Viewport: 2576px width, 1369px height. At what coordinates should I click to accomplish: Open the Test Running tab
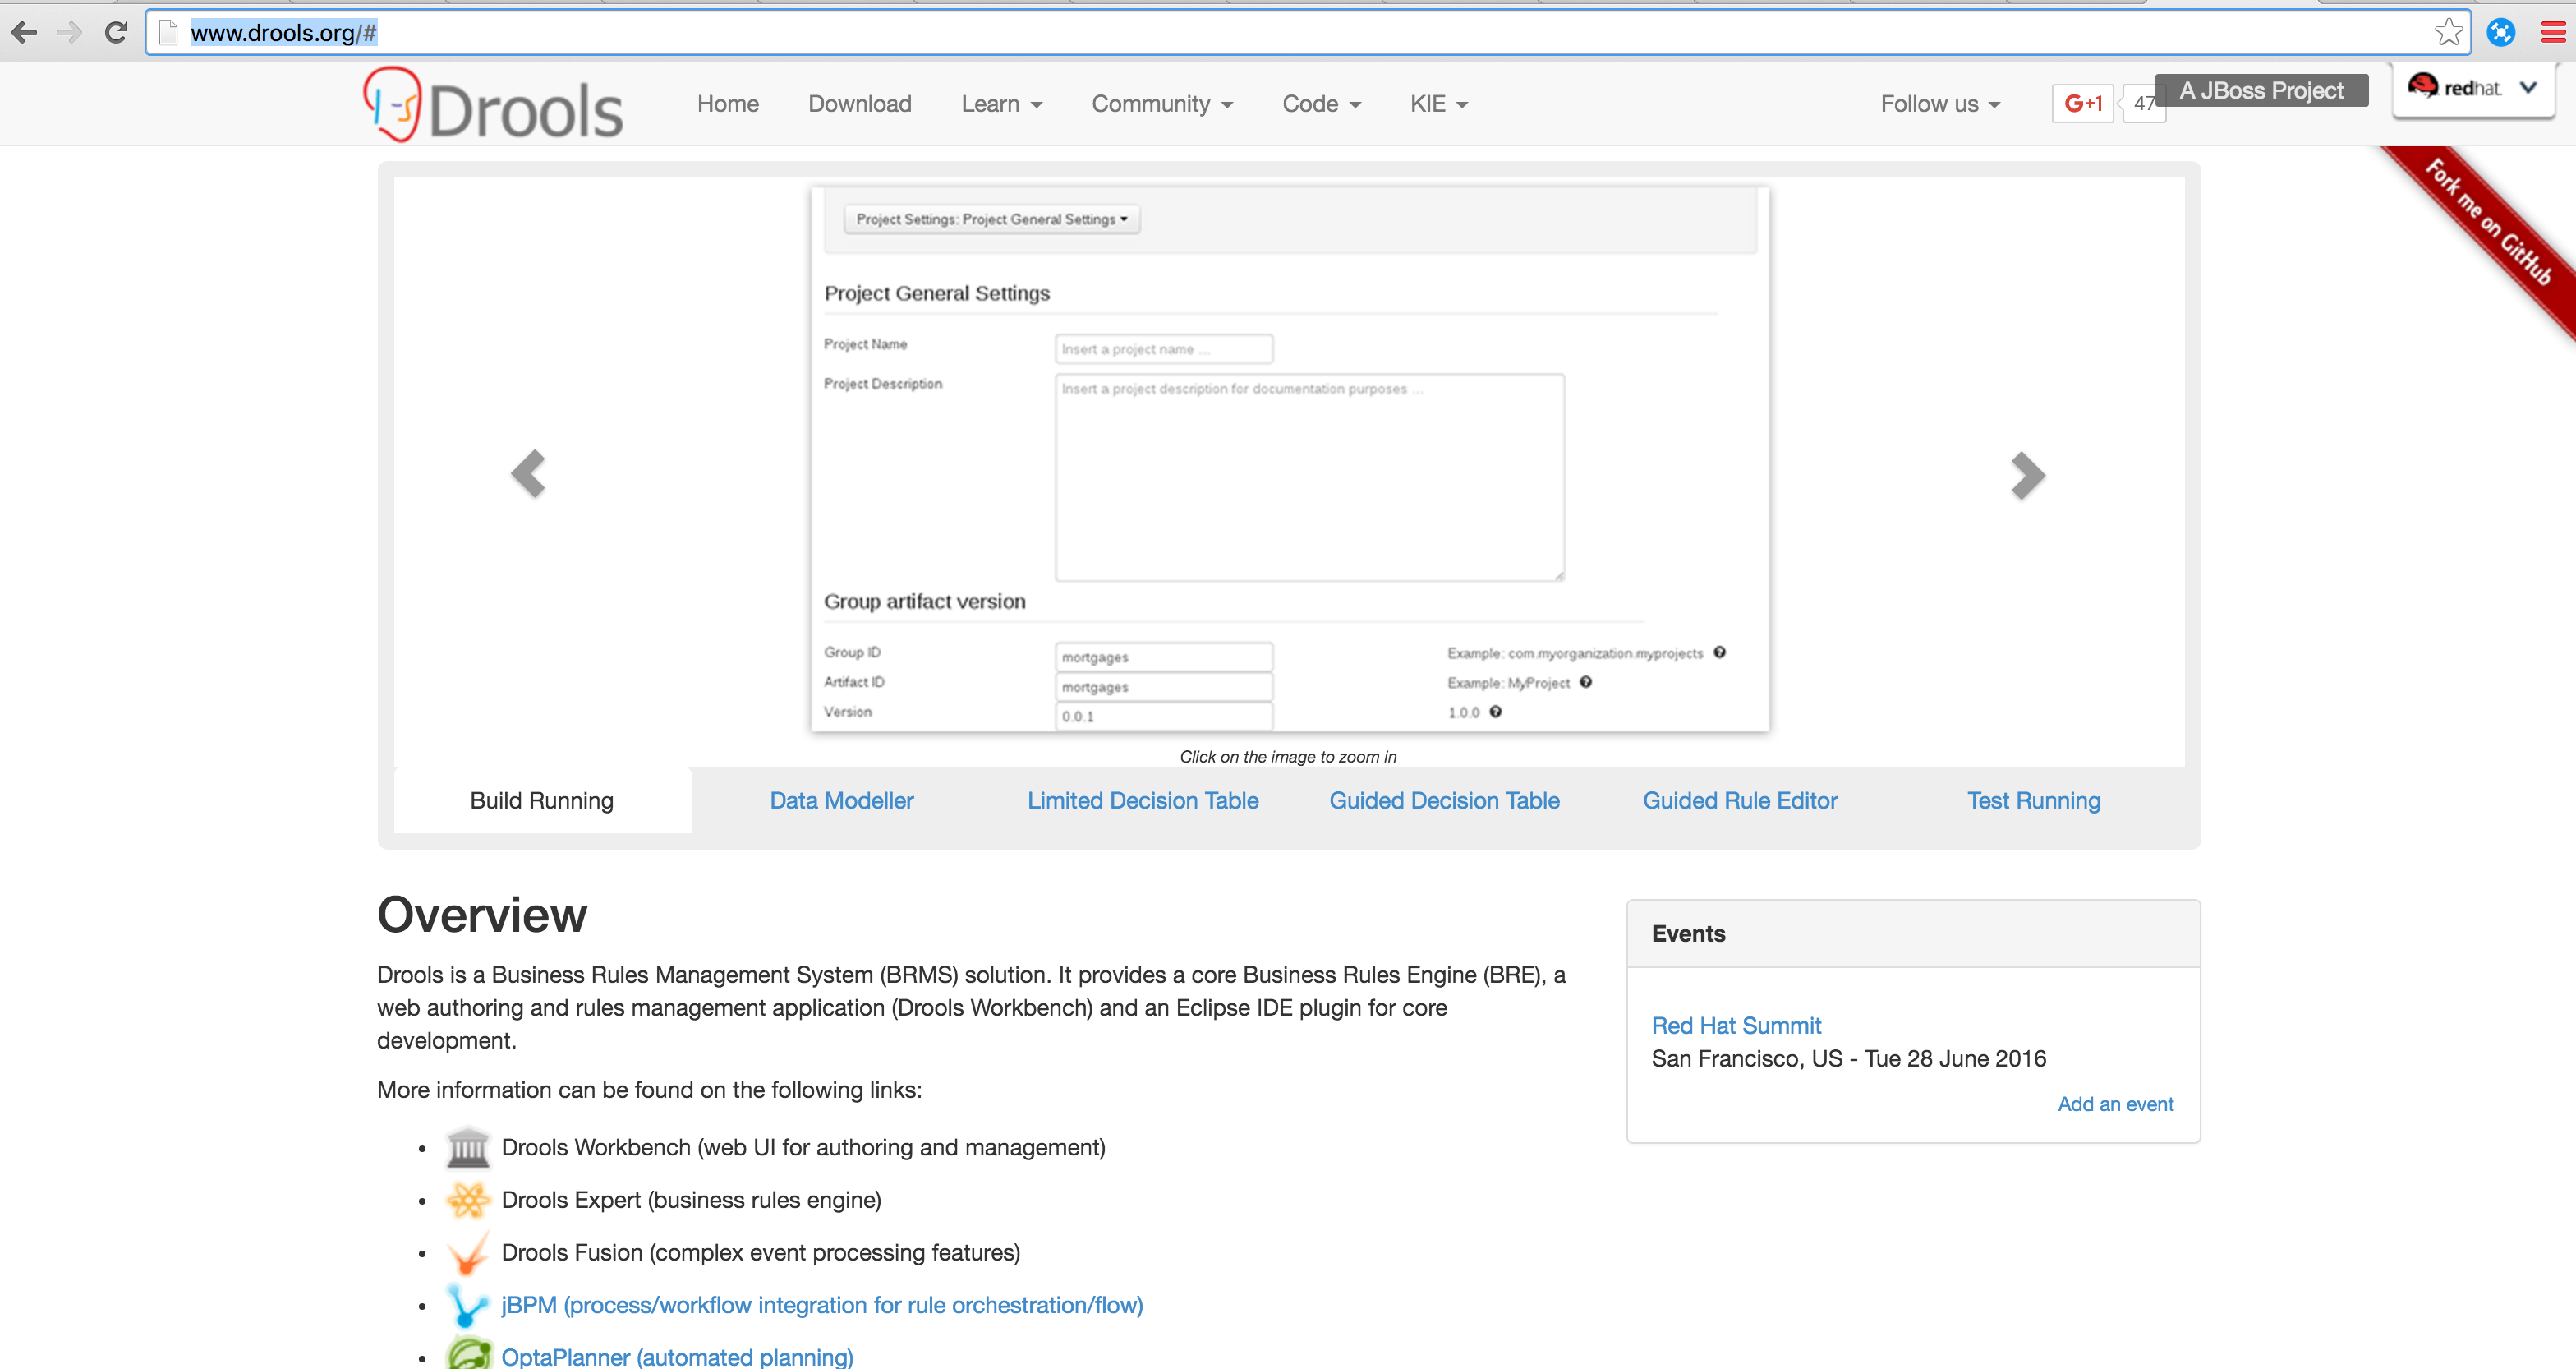click(2033, 800)
